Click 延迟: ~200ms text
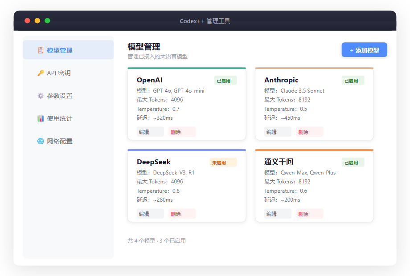 (x=282, y=200)
